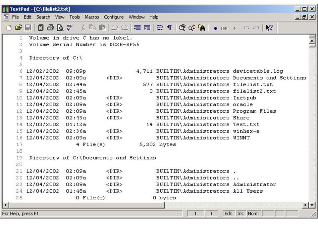Click vertical scrollbar down arrow

tap(312, 205)
